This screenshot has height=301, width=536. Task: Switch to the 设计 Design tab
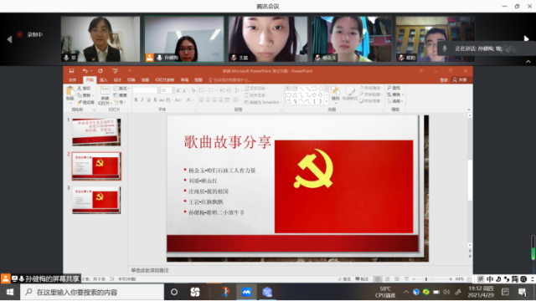(117, 80)
